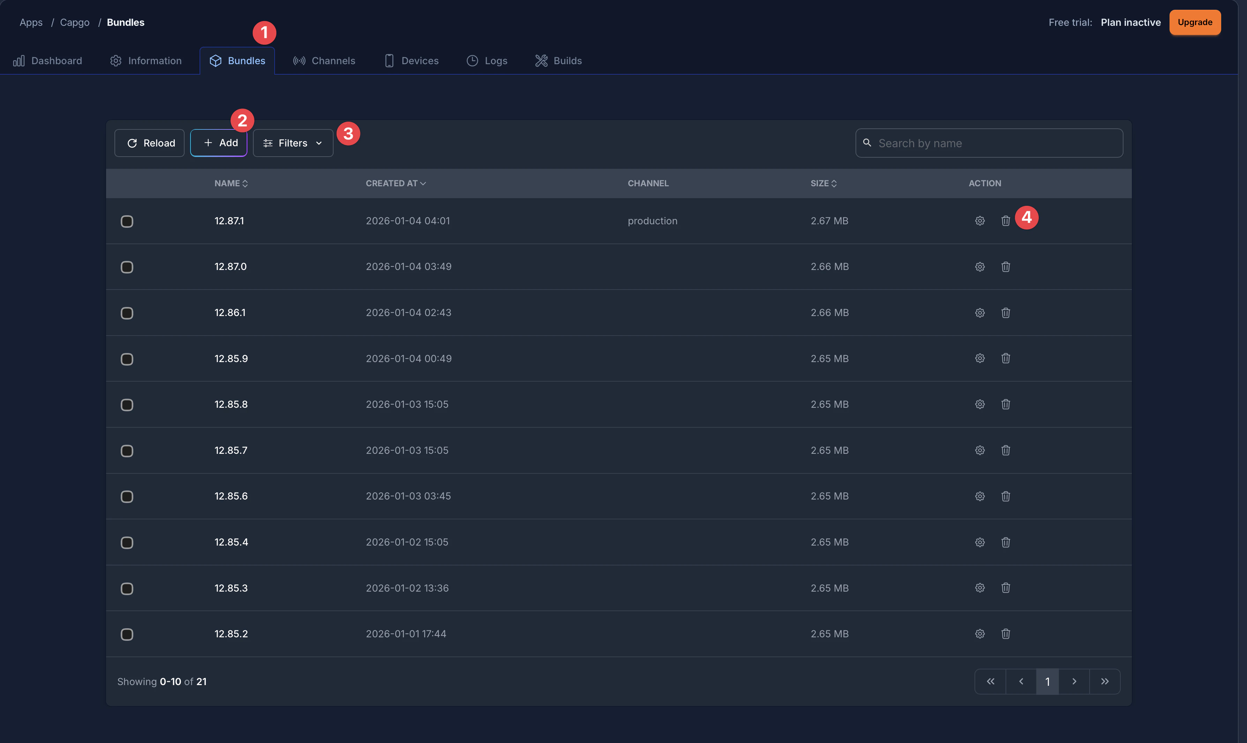The width and height of the screenshot is (1247, 743).
Task: Delete bundle 12.85.9 via trash icon
Action: coord(1005,359)
